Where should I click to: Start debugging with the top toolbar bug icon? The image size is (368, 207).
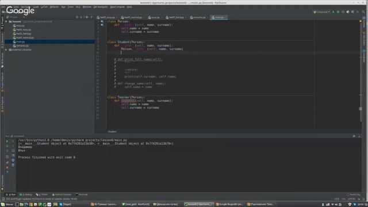click(x=338, y=11)
